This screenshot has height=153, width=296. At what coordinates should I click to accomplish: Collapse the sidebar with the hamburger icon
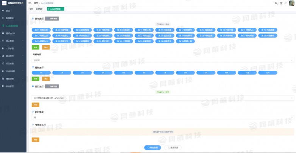[30, 3]
